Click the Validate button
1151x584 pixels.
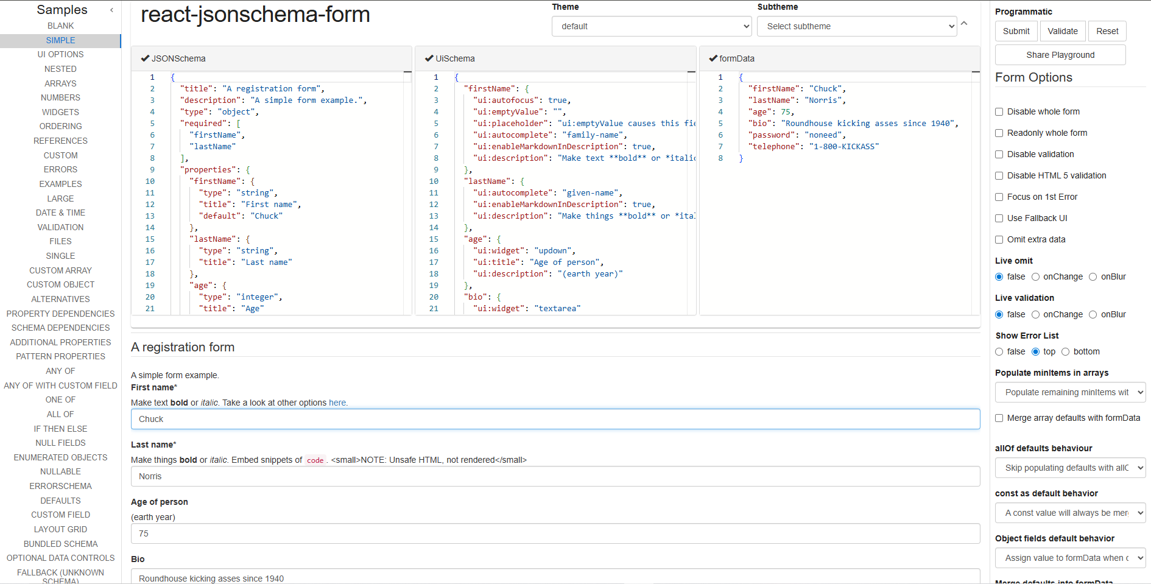pos(1063,31)
